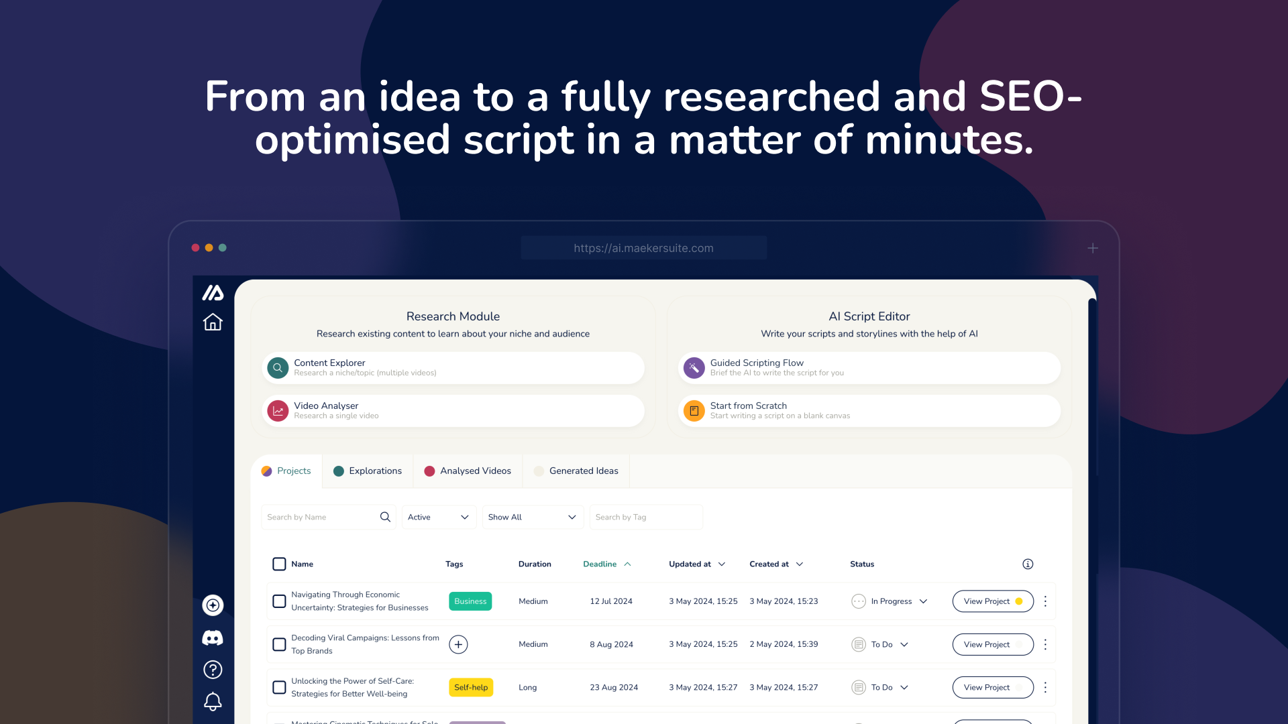Switch to the Explorations tab
Viewport: 1288px width, 724px height.
pos(367,471)
